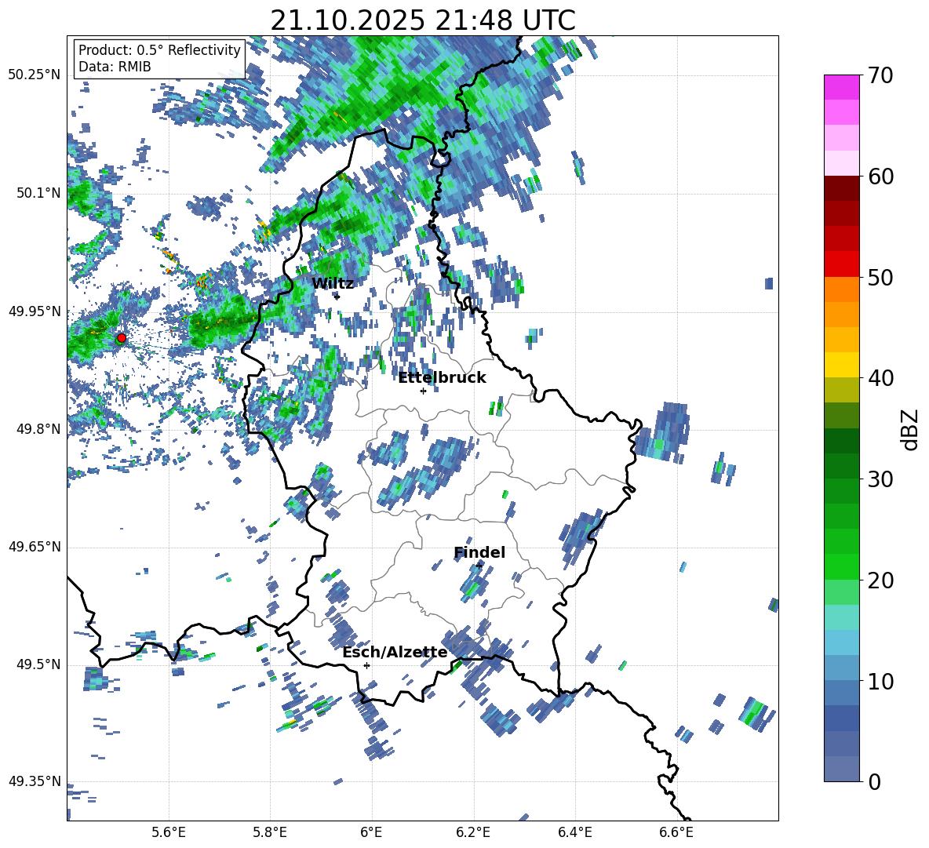Click the 49.35°N latitude label
This screenshot has height=848, width=929.
(35, 781)
